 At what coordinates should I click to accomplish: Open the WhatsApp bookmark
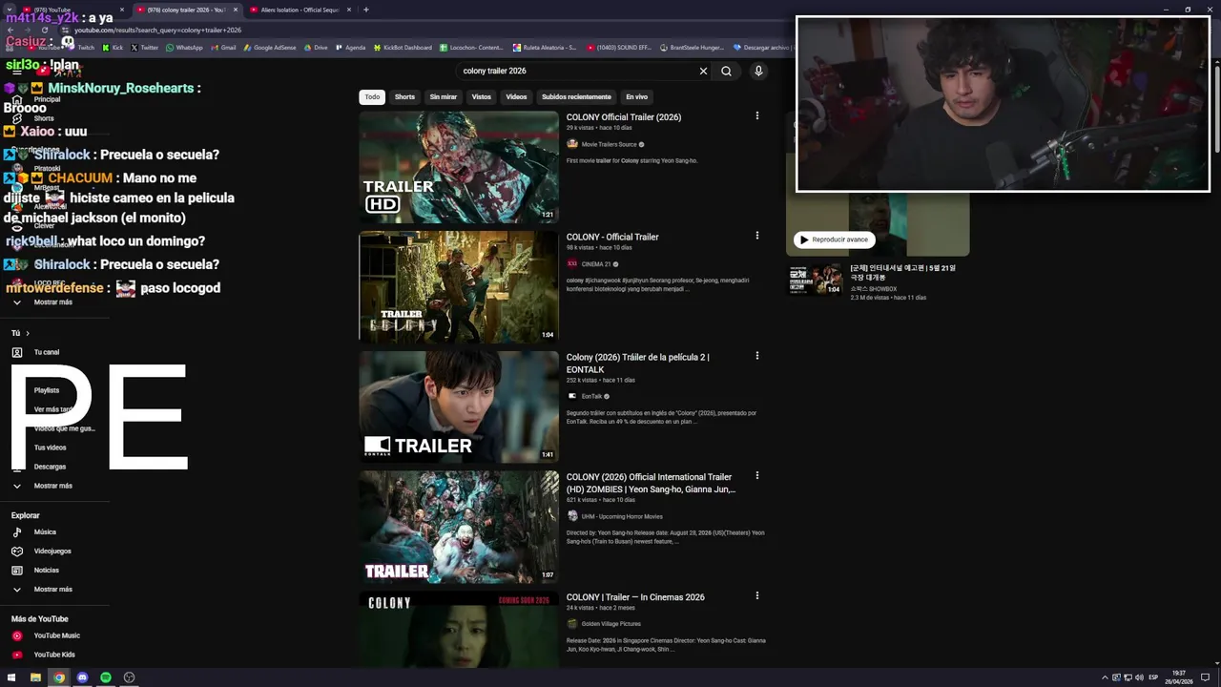point(183,47)
